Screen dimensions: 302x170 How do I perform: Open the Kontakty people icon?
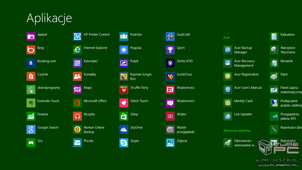(x=77, y=76)
